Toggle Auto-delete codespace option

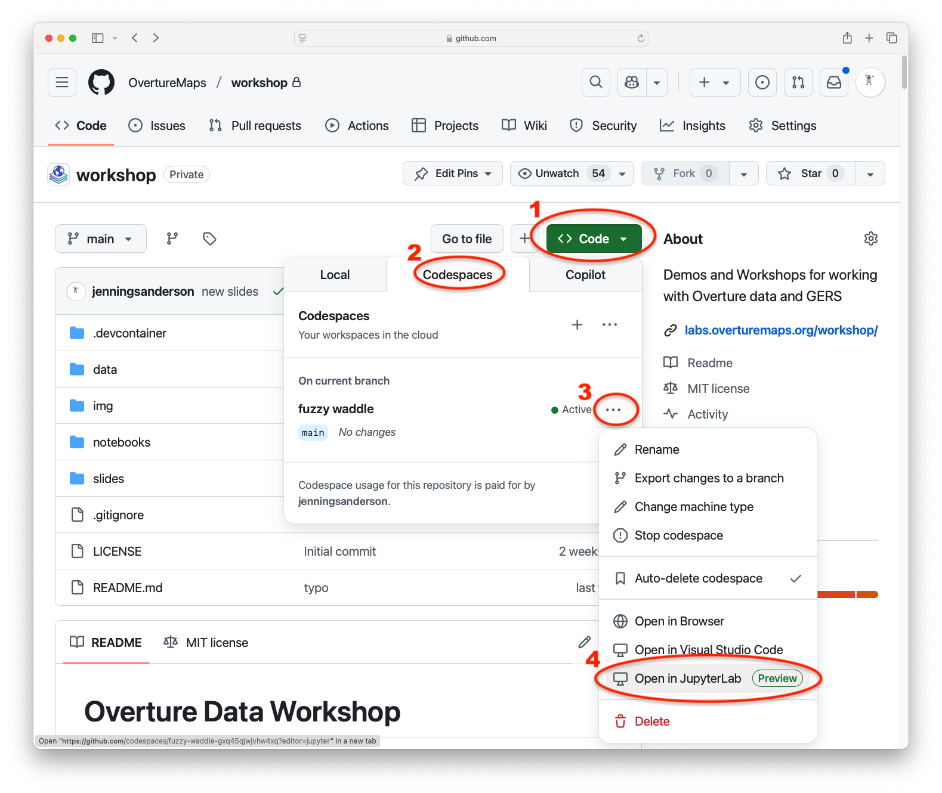click(x=708, y=578)
